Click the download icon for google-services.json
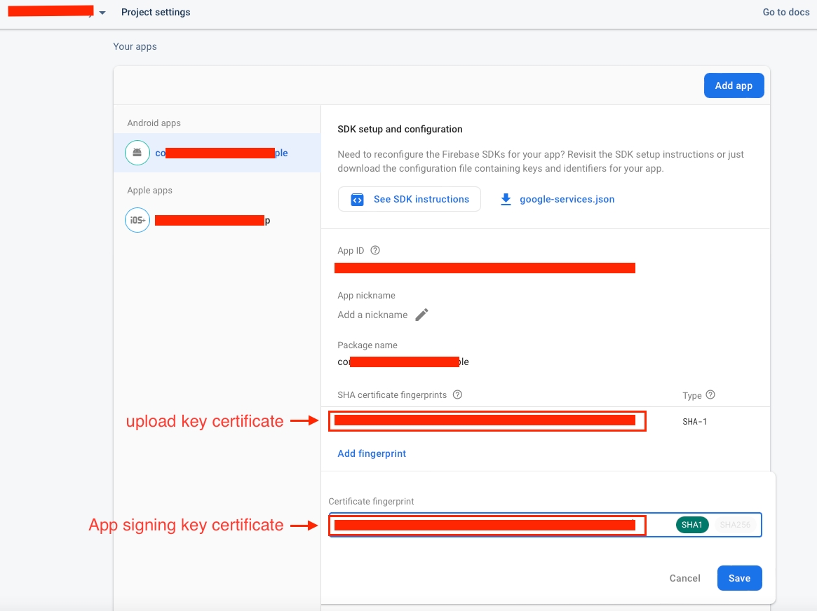This screenshot has height=611, width=817. [x=506, y=199]
